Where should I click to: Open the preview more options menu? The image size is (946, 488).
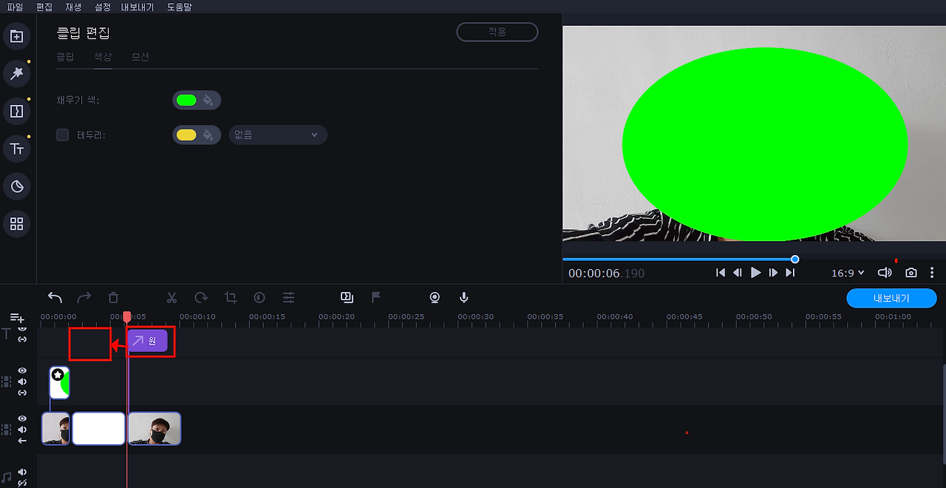pos(932,273)
